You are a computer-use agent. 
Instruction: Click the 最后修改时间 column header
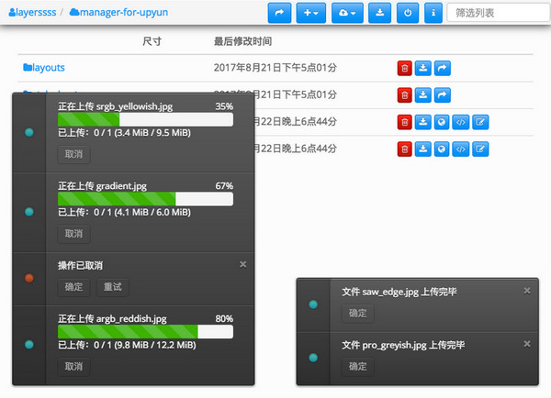tap(242, 41)
